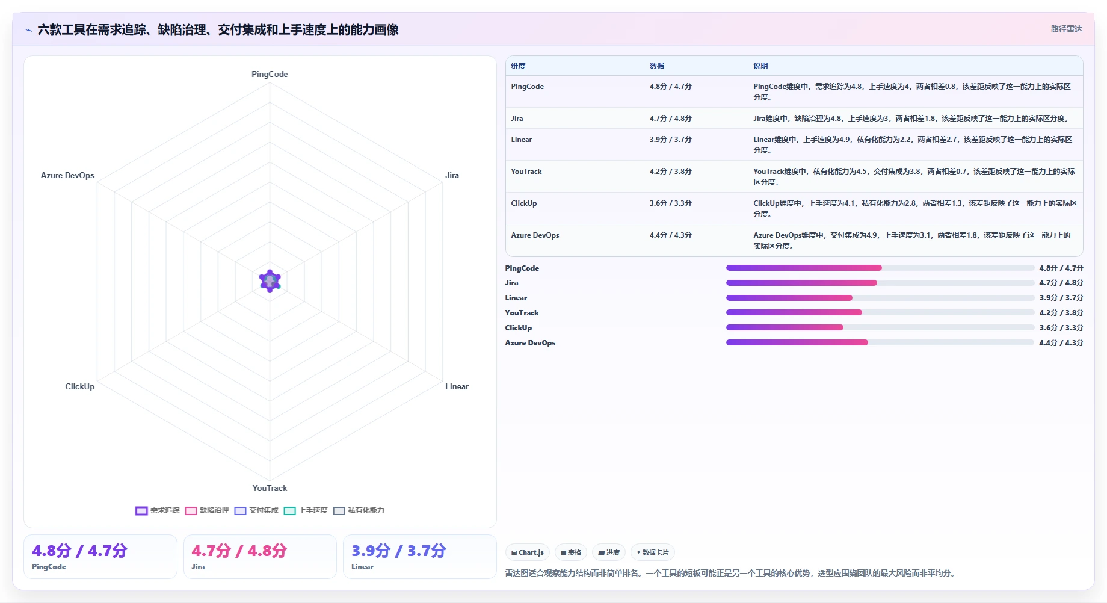Select the Jira progress bar

(x=880, y=283)
